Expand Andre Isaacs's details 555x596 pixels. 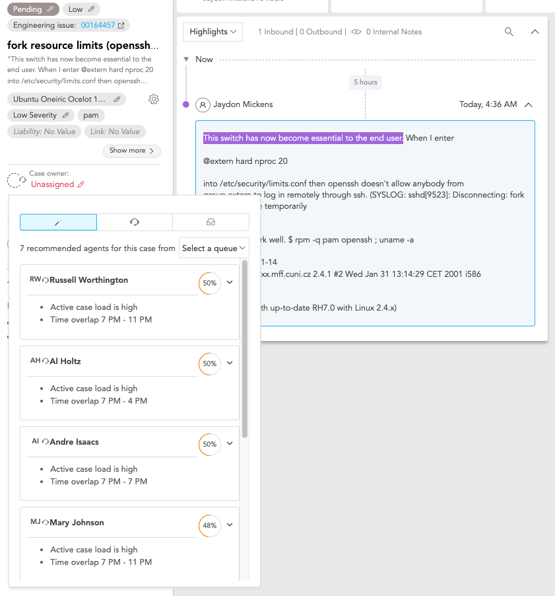230,443
